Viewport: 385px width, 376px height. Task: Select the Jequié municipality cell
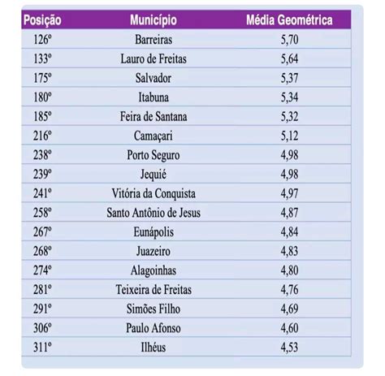click(154, 175)
